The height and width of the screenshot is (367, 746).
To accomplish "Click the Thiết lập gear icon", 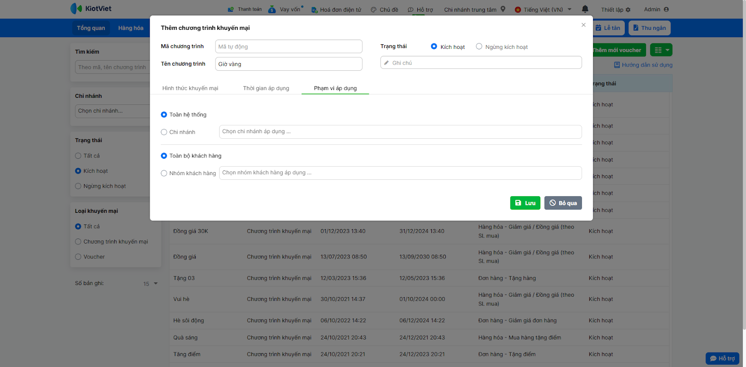I will (628, 10).
